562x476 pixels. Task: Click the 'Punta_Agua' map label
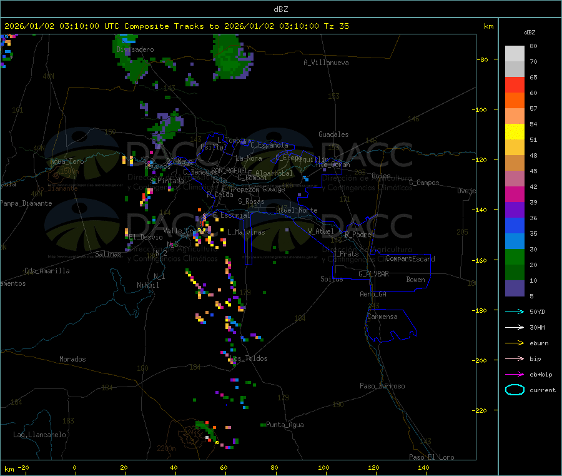(285, 425)
